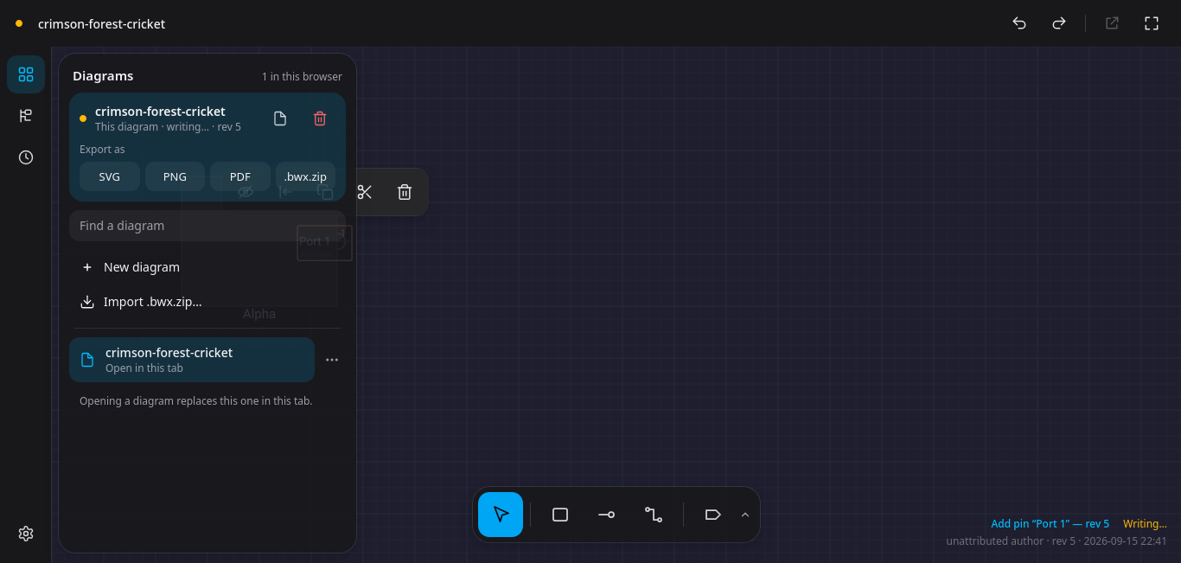Open settings gear in the sidebar
Screen dimensions: 1181x563
[26, 534]
